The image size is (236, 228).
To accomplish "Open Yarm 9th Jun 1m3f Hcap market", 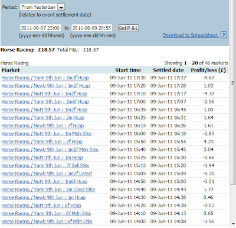I will (x=45, y=78).
